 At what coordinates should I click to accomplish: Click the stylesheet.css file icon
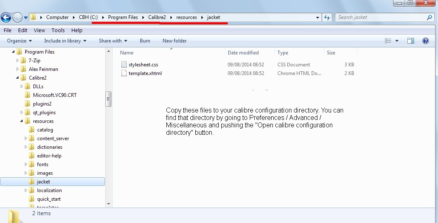coord(124,64)
